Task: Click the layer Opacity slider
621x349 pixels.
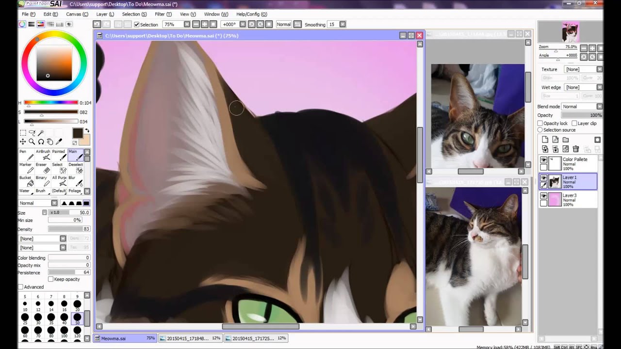Action: click(x=582, y=115)
